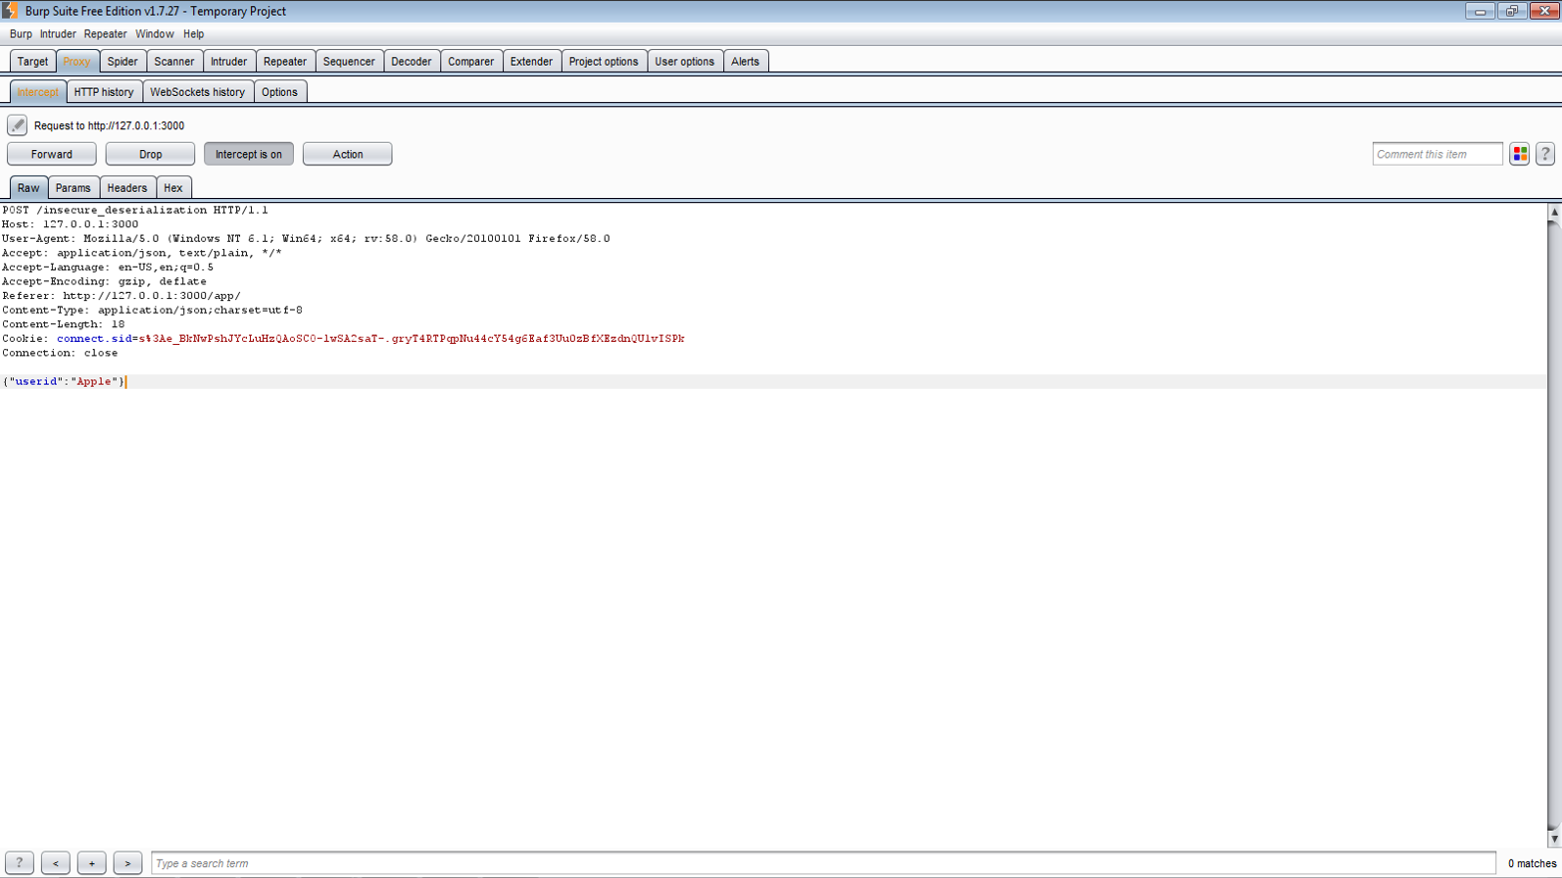Image resolution: width=1562 pixels, height=878 pixels.
Task: Drop the intercepted request
Action: click(x=150, y=154)
